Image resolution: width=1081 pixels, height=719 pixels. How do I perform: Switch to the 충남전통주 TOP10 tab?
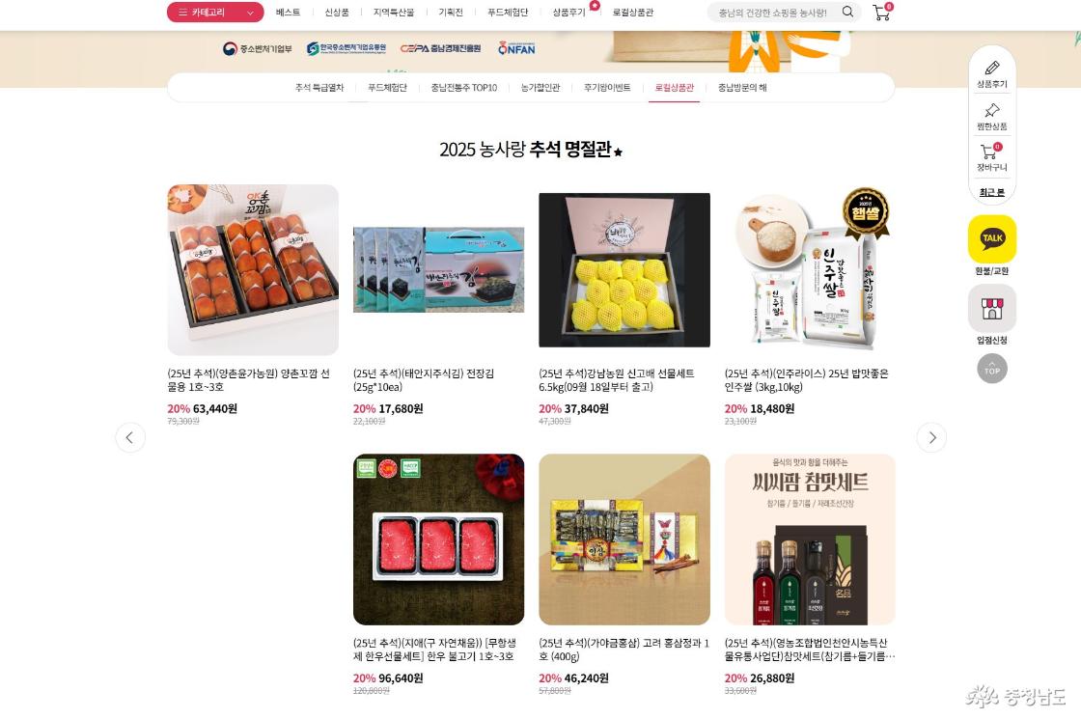coord(464,88)
